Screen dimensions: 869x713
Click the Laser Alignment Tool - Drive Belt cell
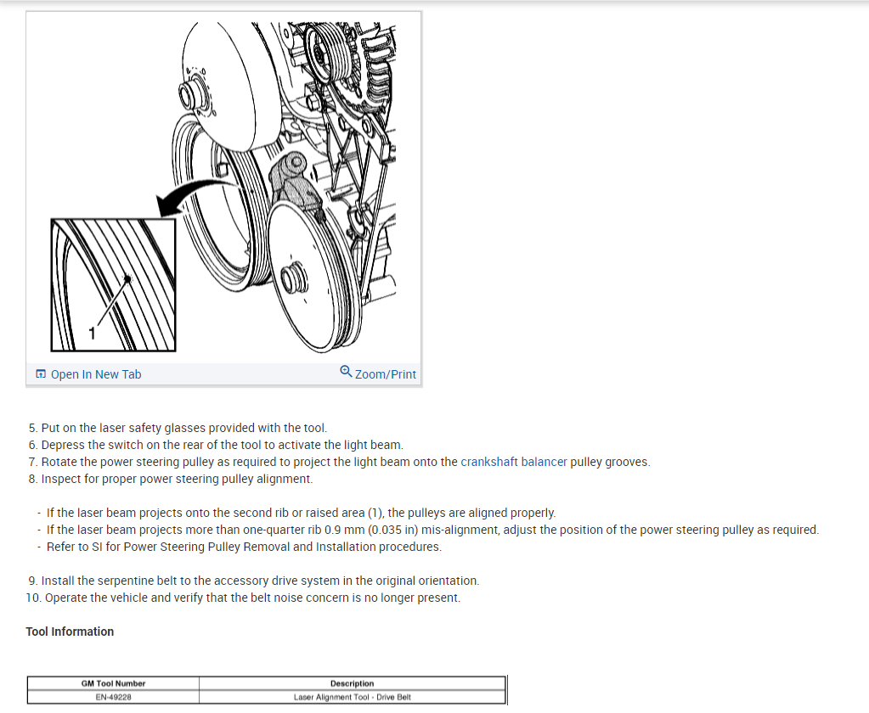tap(353, 697)
